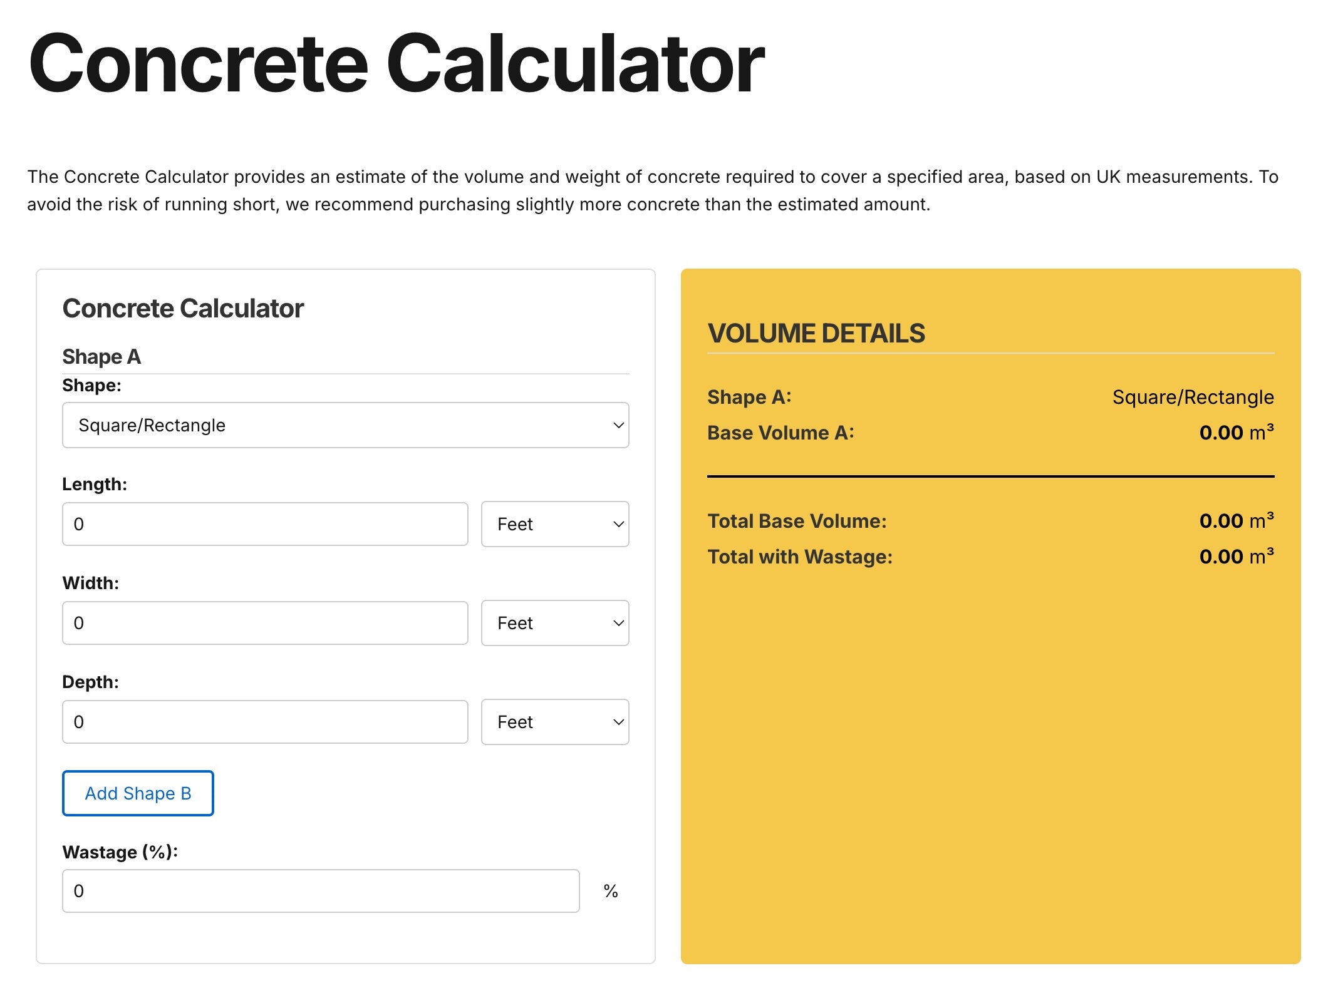Click the percent symbol beside Wastage field
Image resolution: width=1338 pixels, height=993 pixels.
[611, 891]
